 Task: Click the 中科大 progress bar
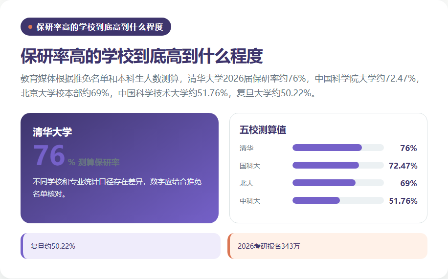click(x=338, y=200)
